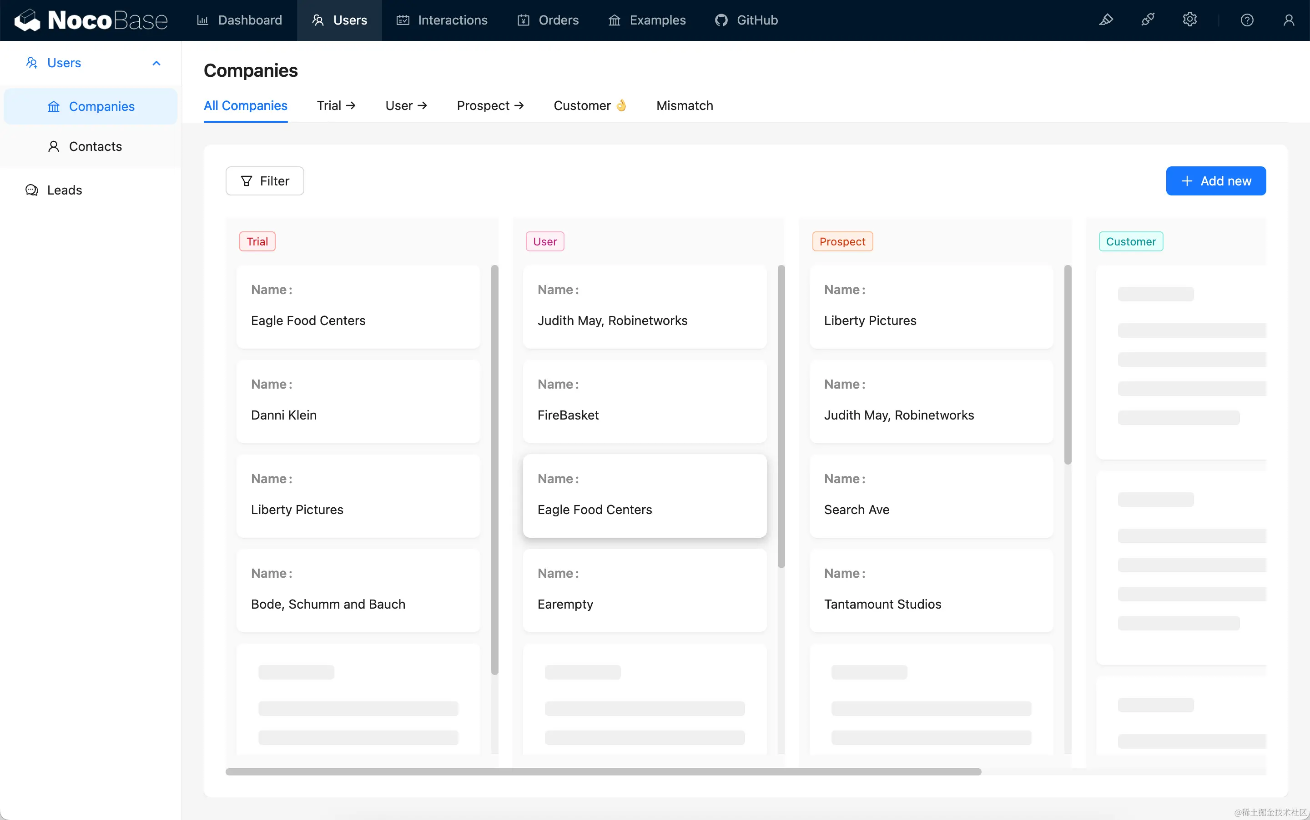Click the horizontal kanban scrollbar
The image size is (1310, 820).
click(x=603, y=772)
